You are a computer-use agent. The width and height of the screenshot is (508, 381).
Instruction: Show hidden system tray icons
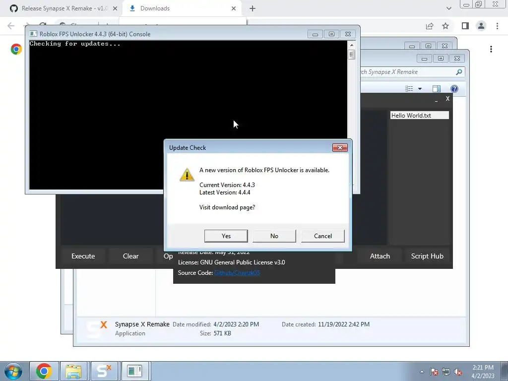[x=422, y=372]
